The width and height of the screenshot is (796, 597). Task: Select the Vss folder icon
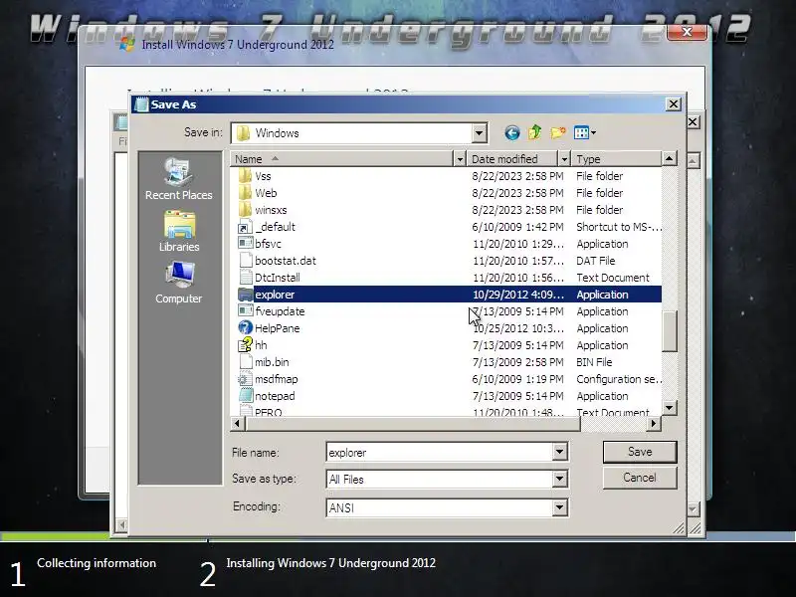pos(245,176)
